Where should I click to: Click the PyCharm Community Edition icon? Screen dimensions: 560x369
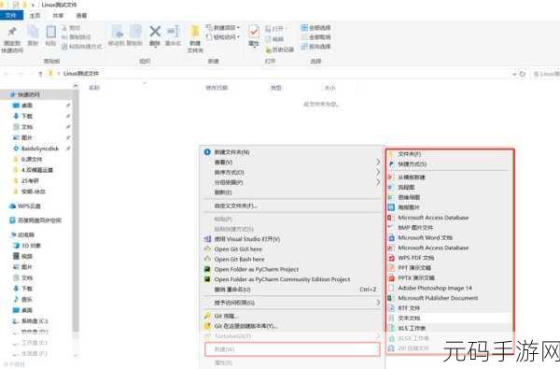tap(207, 279)
